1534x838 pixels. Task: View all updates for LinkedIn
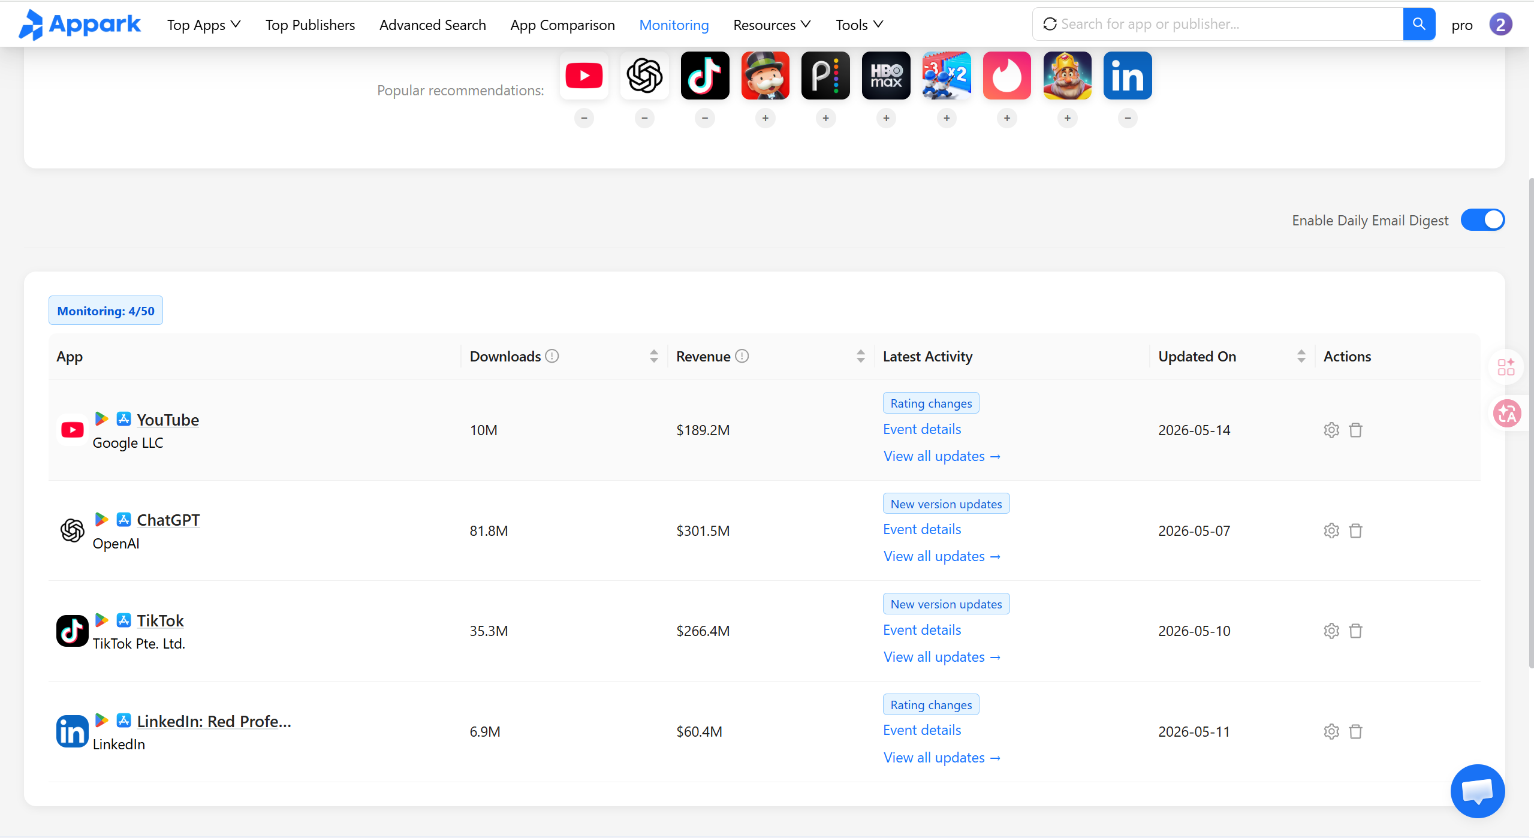pos(942,758)
